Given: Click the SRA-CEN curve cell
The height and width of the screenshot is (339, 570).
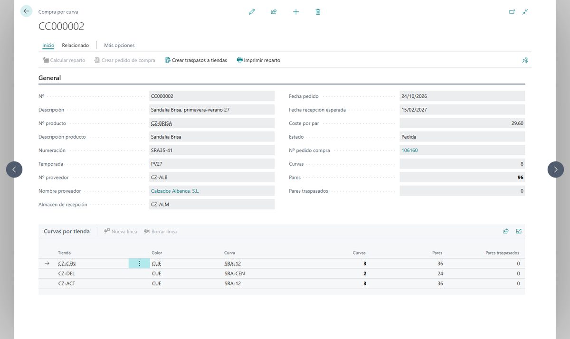Looking at the screenshot, I should coord(235,273).
